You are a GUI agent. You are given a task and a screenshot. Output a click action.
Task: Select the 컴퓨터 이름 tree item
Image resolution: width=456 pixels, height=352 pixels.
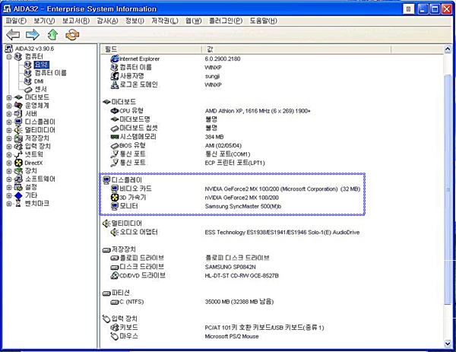point(50,73)
